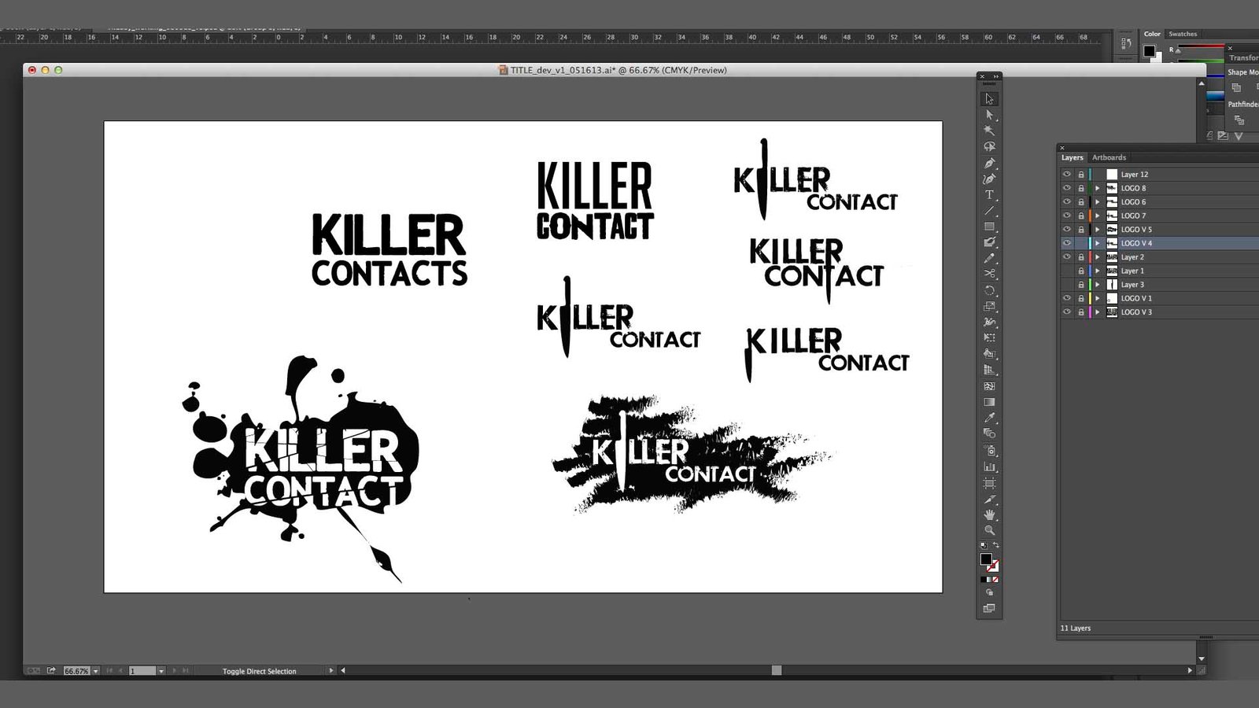This screenshot has width=1259, height=708.
Task: Click the LOGO 7 layer name
Action: click(x=1133, y=216)
